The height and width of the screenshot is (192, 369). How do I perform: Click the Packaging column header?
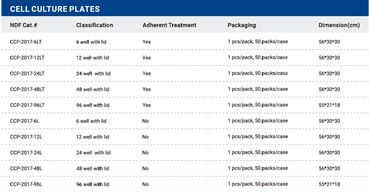(x=242, y=25)
